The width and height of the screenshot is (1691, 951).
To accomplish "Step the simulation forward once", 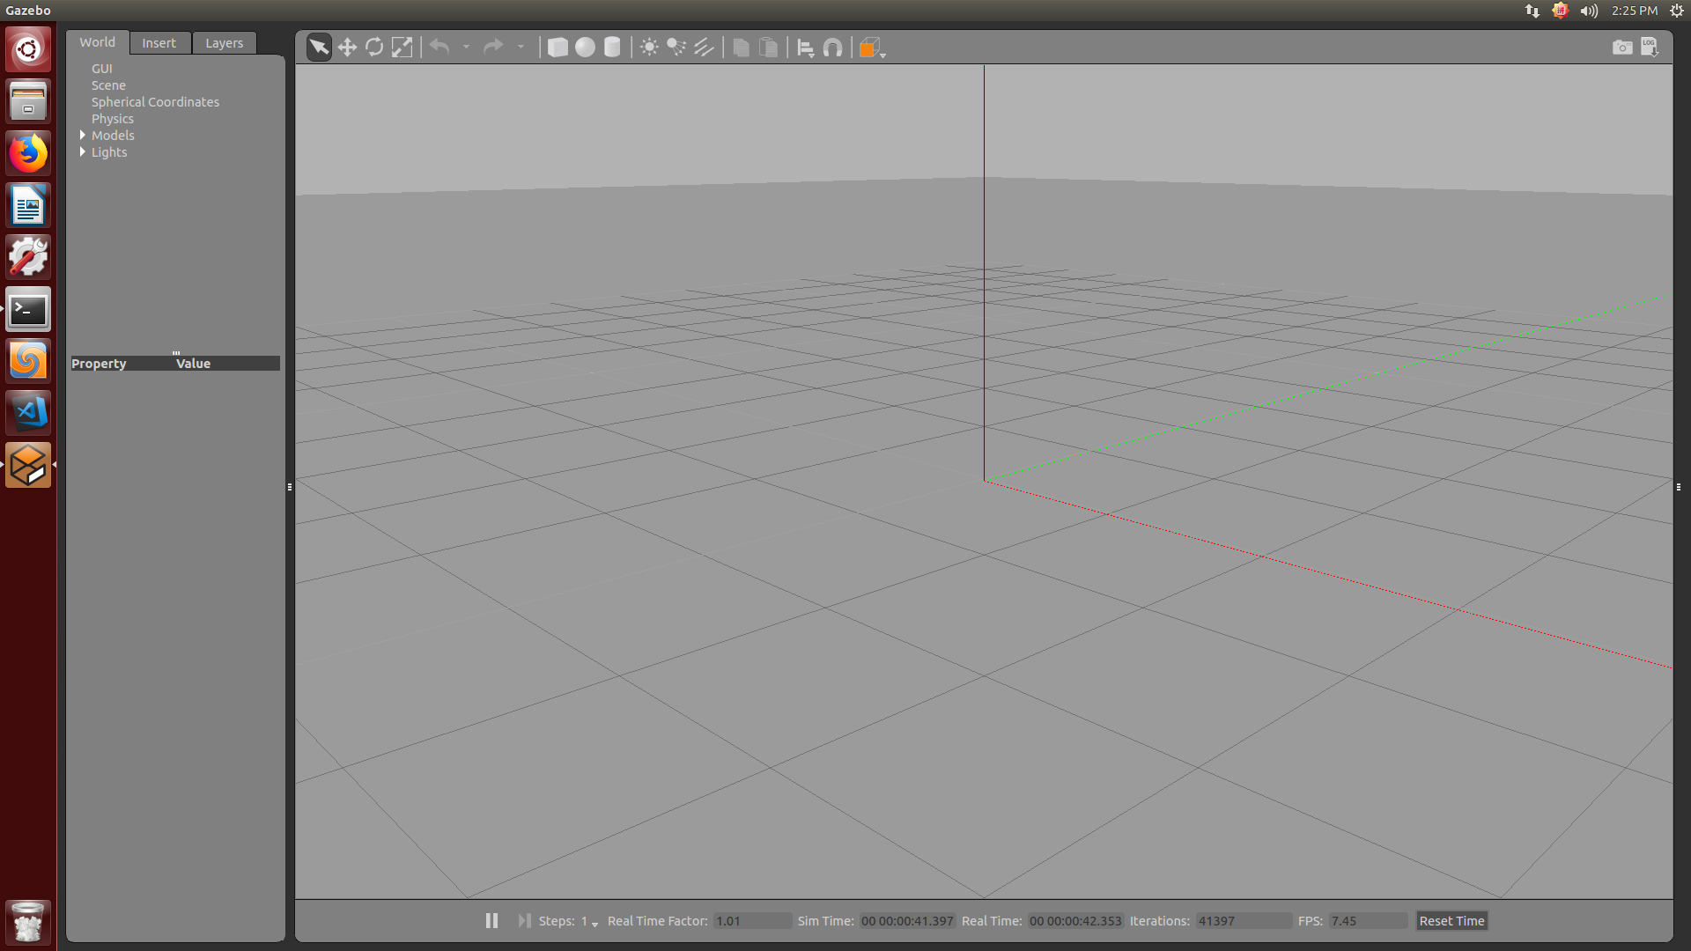I will [x=524, y=920].
